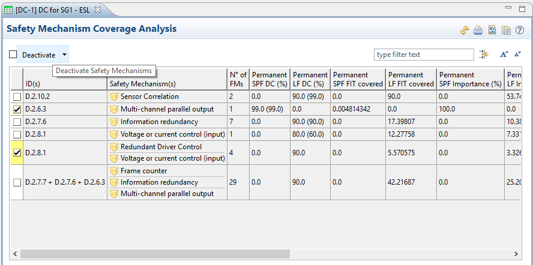Image resolution: width=533 pixels, height=265 pixels.
Task: Close the DC for SG1 - ESL tab
Action: (x=98, y=9)
